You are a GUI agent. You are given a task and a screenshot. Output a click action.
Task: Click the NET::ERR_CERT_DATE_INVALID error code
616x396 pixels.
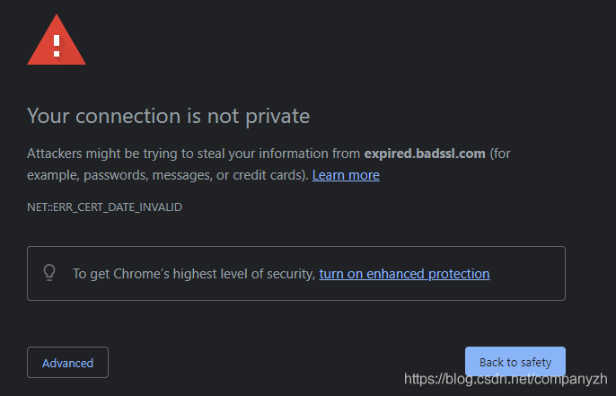[x=104, y=207]
